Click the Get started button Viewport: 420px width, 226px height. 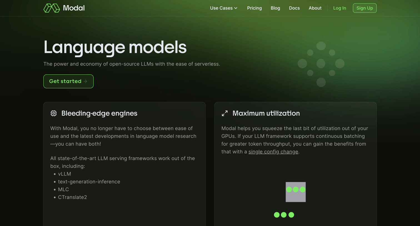(x=68, y=81)
